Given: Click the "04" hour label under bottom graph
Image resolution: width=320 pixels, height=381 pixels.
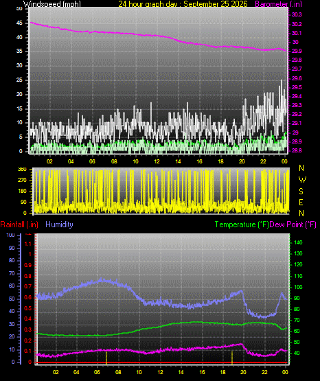Looking at the screenshot, I should (76, 372).
